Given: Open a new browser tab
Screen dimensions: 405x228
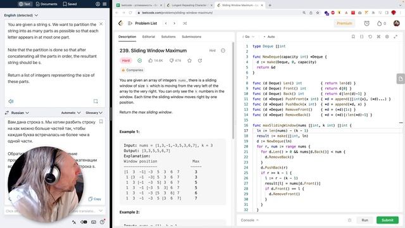Looking at the screenshot, I should tap(270, 5).
